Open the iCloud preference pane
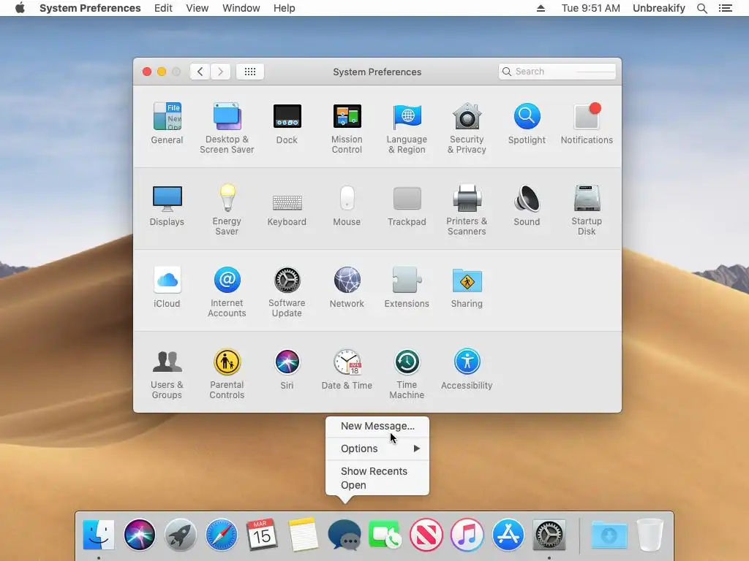Image resolution: width=749 pixels, height=561 pixels. pos(167,287)
